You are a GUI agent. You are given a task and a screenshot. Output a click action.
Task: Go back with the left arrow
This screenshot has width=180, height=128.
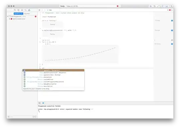coord(42,10)
